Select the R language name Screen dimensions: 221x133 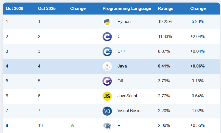pos(119,125)
